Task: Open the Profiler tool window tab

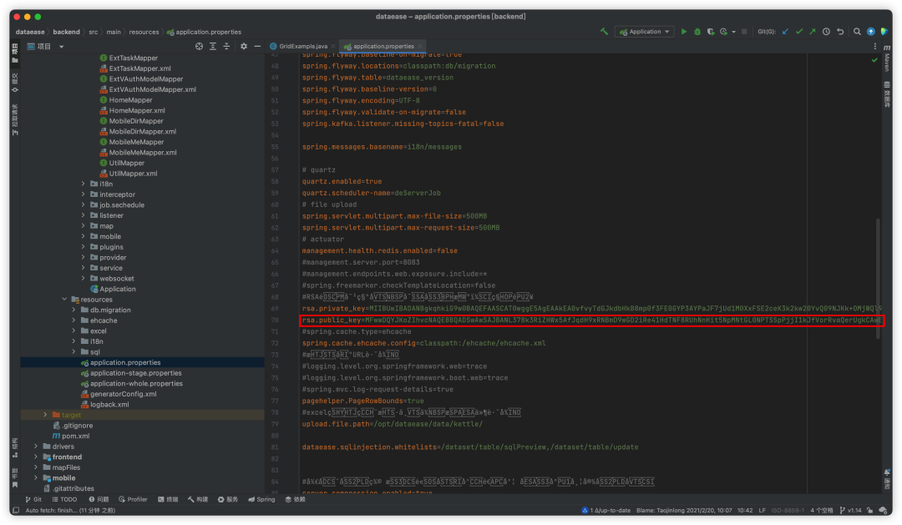Action: [x=132, y=499]
